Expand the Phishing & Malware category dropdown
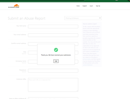Image resolution: width=130 pixels, height=99 pixels. pos(83,18)
